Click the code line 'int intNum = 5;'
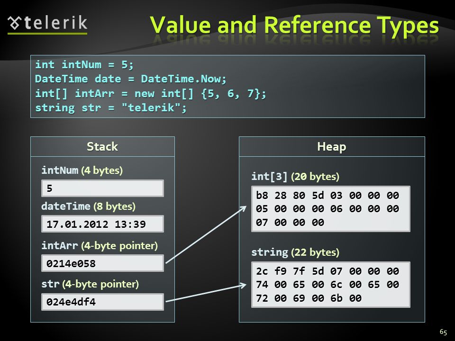Image resolution: width=455 pixels, height=341 pixels. coord(84,64)
